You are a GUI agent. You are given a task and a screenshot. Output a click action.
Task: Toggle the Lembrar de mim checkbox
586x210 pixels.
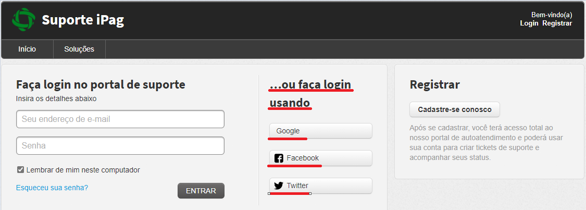[x=20, y=170]
